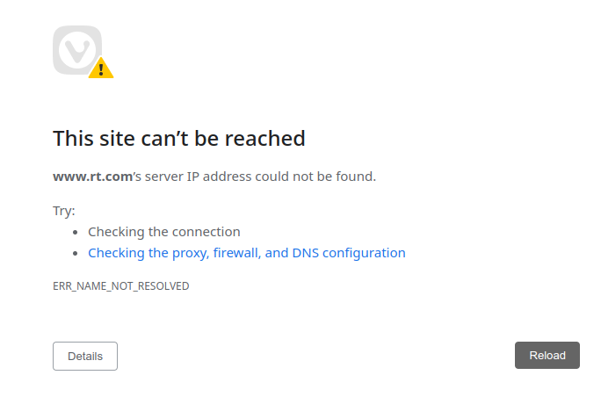The image size is (601, 404).
Task: Click the yellow warning triangle badge
Action: coord(101,69)
